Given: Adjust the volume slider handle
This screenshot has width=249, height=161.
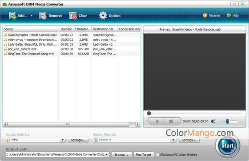Looking at the screenshot, I should [x=227, y=122].
